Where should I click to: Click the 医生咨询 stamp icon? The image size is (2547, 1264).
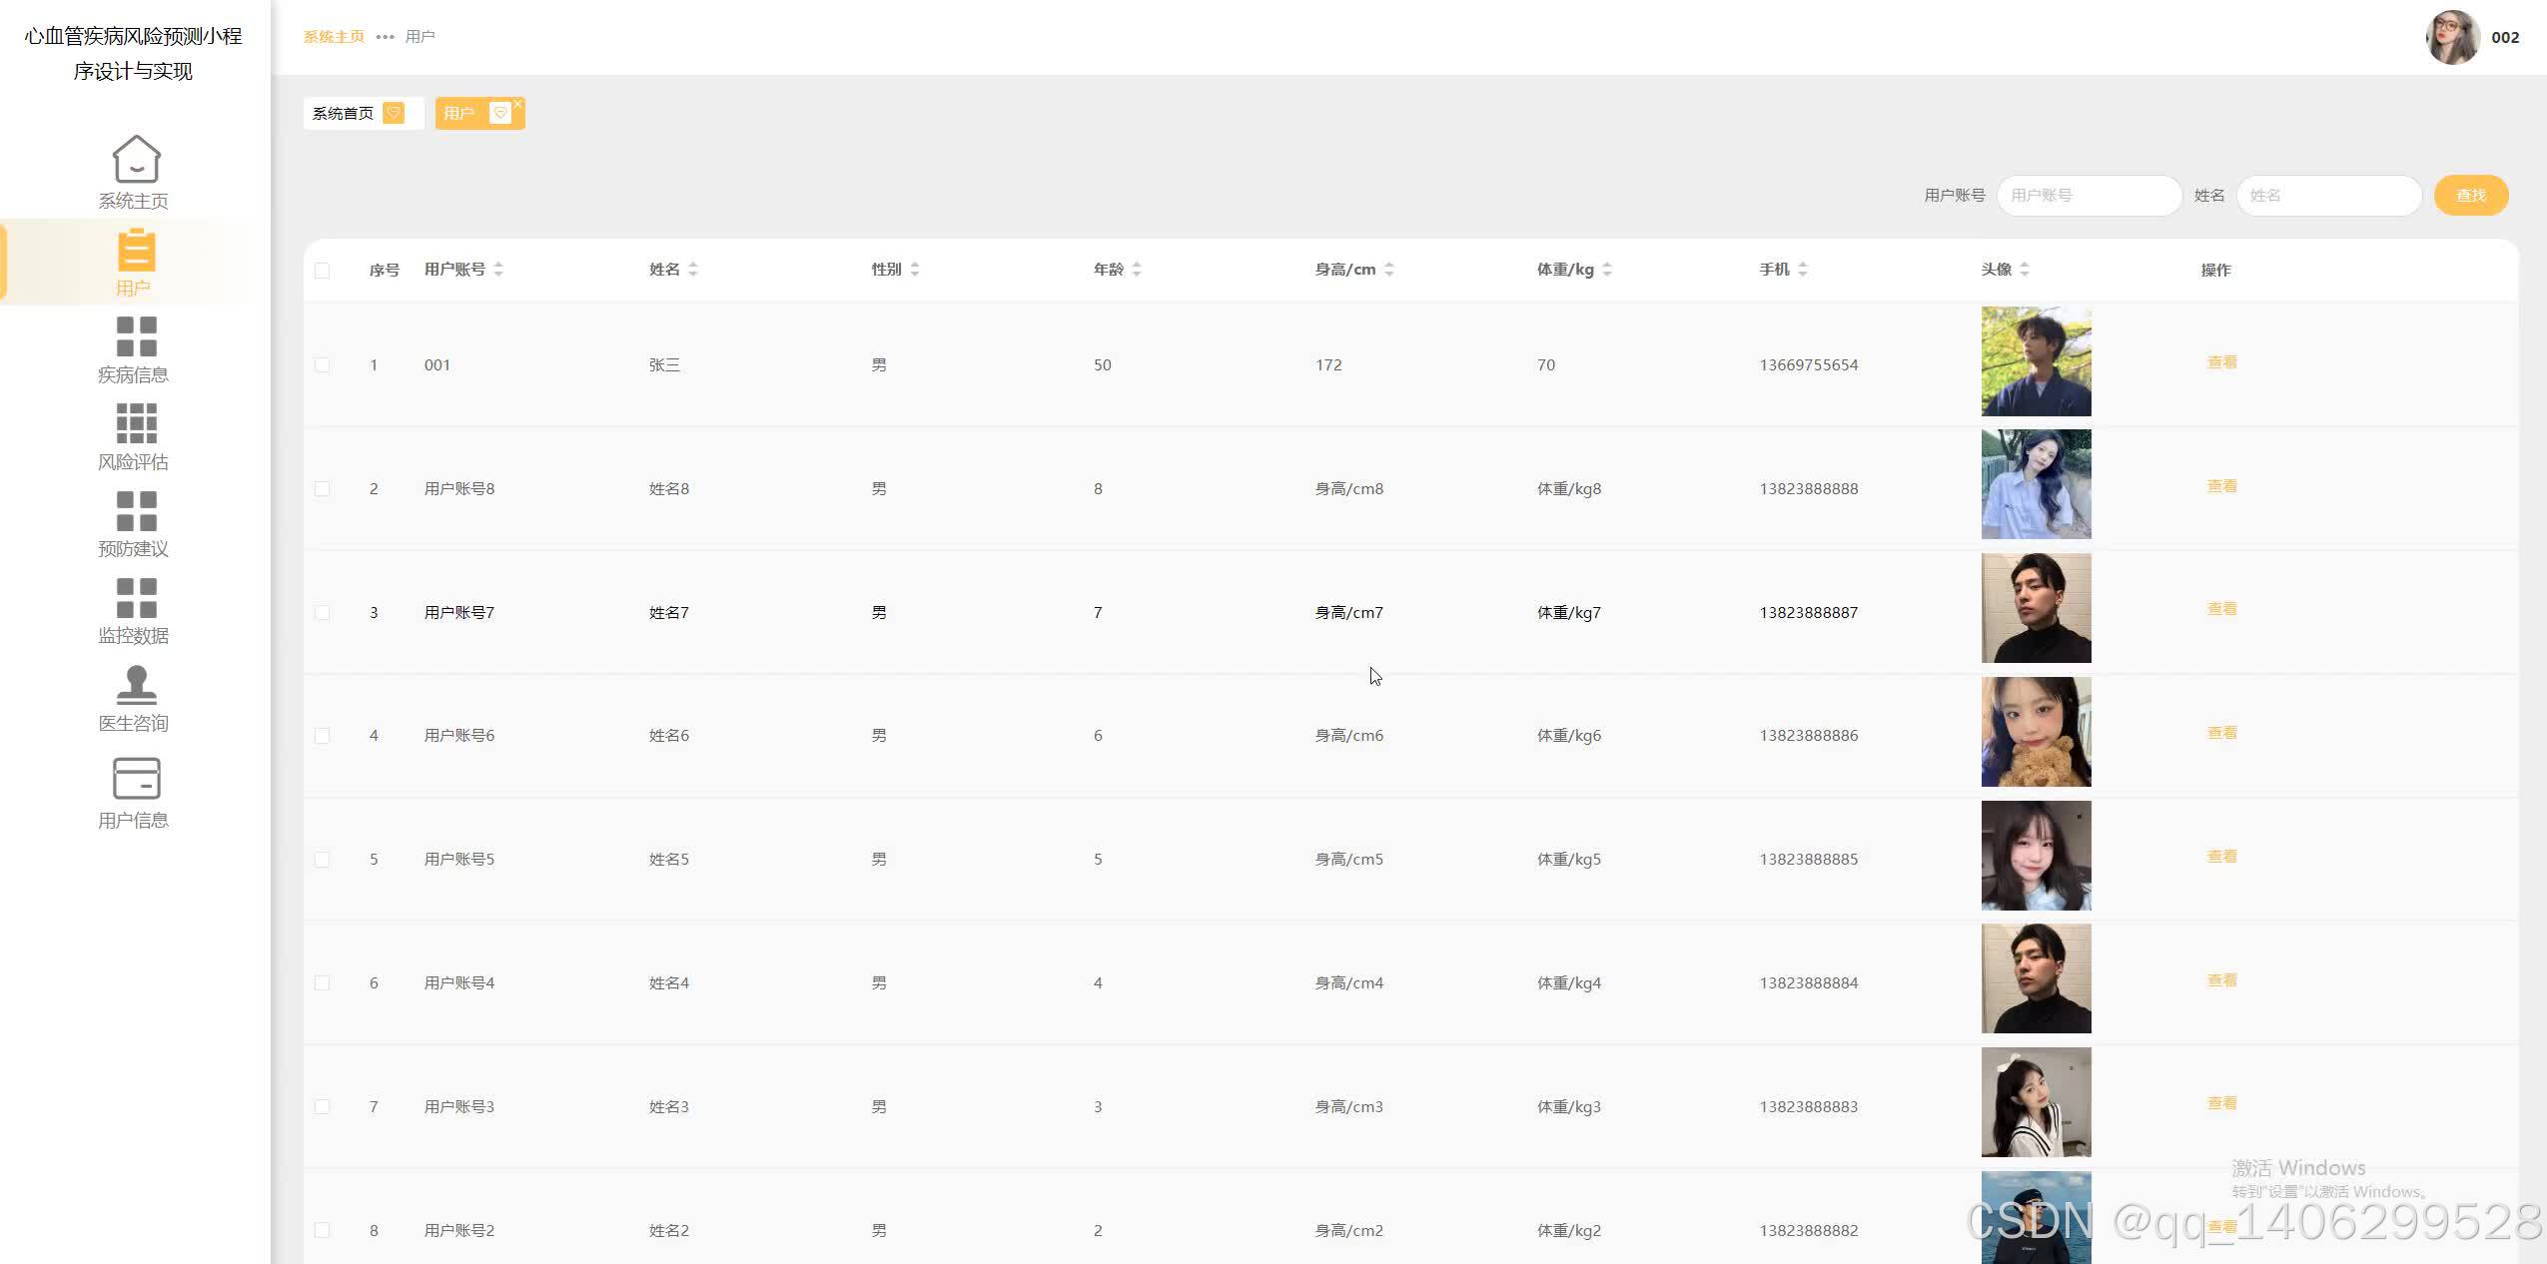pyautogui.click(x=136, y=685)
